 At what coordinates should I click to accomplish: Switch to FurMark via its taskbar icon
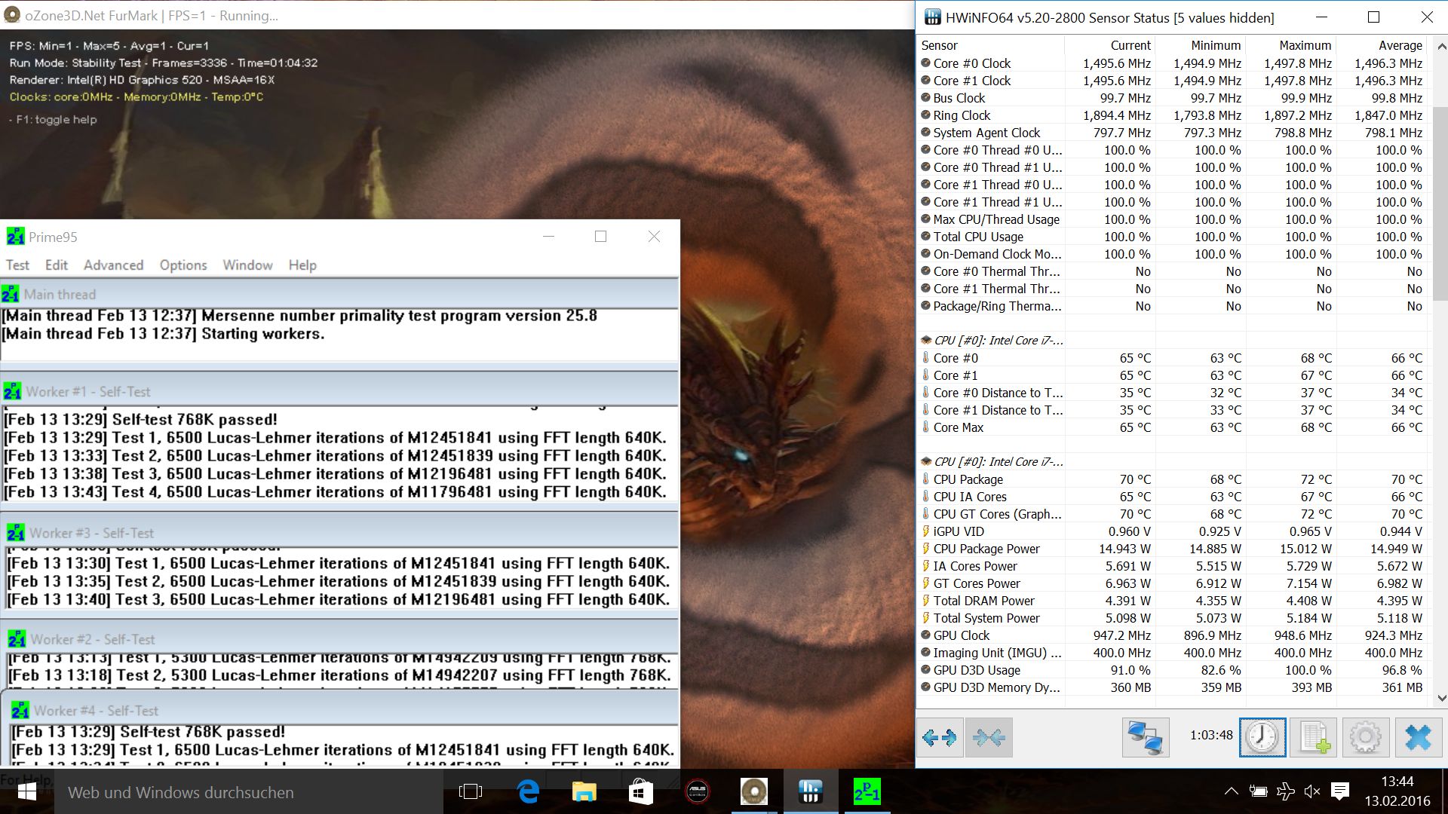click(x=753, y=792)
